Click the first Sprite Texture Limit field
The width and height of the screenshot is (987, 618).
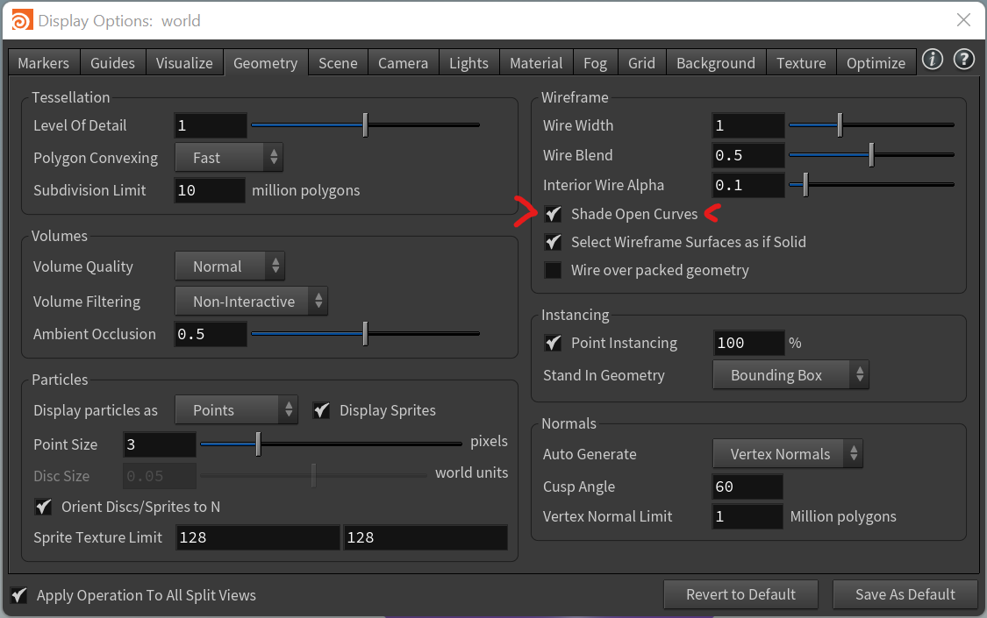(x=257, y=537)
